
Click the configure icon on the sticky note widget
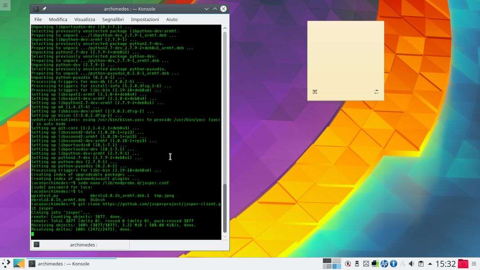click(377, 92)
